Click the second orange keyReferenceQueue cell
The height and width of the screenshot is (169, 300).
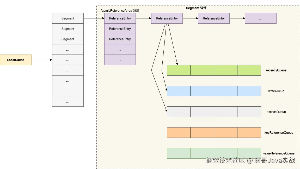pyautogui.click(x=202, y=132)
